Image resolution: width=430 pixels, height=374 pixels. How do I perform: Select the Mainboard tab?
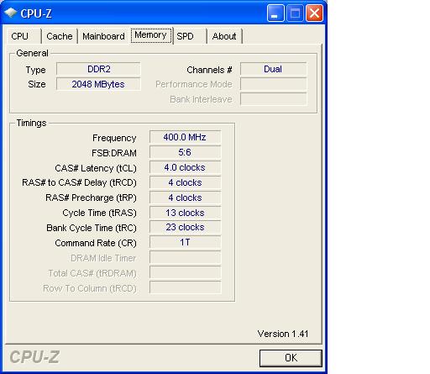103,36
